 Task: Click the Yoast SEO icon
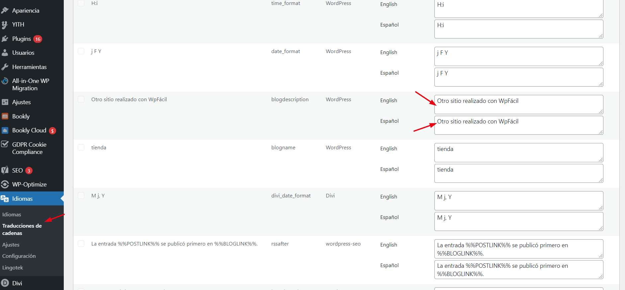click(5, 170)
